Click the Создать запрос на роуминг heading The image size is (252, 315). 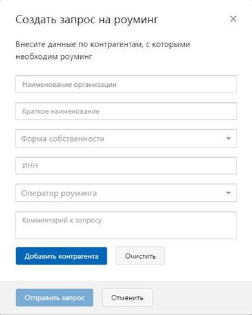87,20
